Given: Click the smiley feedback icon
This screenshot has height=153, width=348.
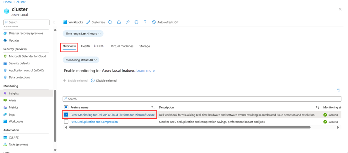Looking at the screenshot, I should (136, 22).
